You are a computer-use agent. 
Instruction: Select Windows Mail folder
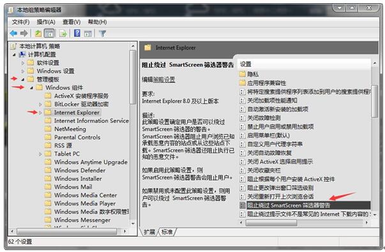click(73, 187)
